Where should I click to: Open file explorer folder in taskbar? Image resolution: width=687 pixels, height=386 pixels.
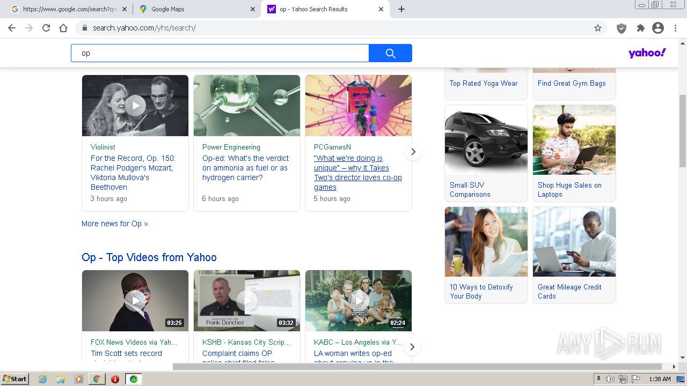(61, 379)
